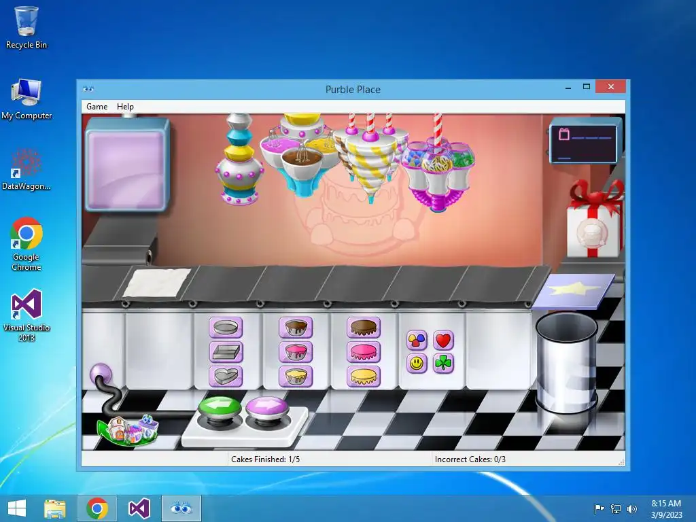Open File Explorer from the taskbar
The height and width of the screenshot is (522, 696).
tap(55, 508)
